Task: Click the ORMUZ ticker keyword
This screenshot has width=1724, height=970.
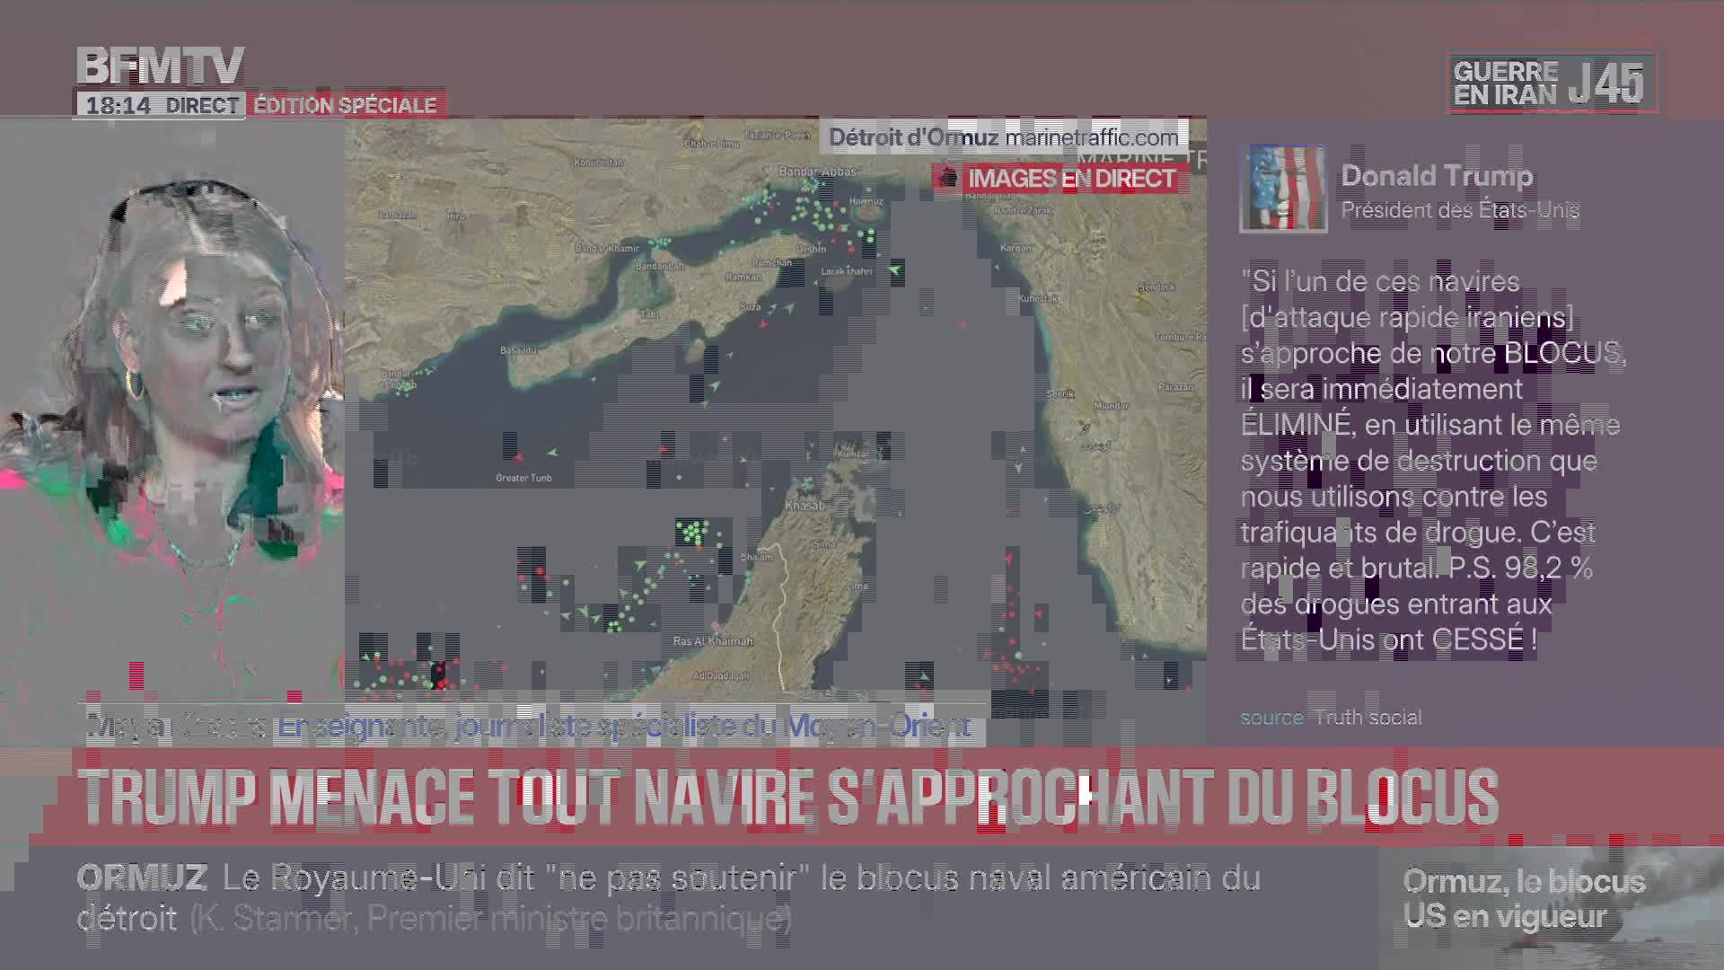Action: click(x=142, y=877)
